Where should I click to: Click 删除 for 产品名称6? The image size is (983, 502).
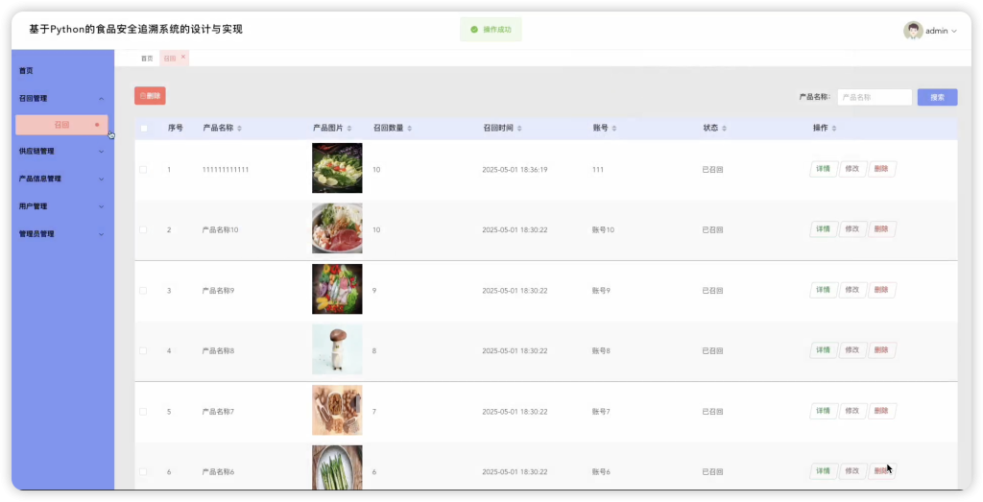[x=882, y=471]
